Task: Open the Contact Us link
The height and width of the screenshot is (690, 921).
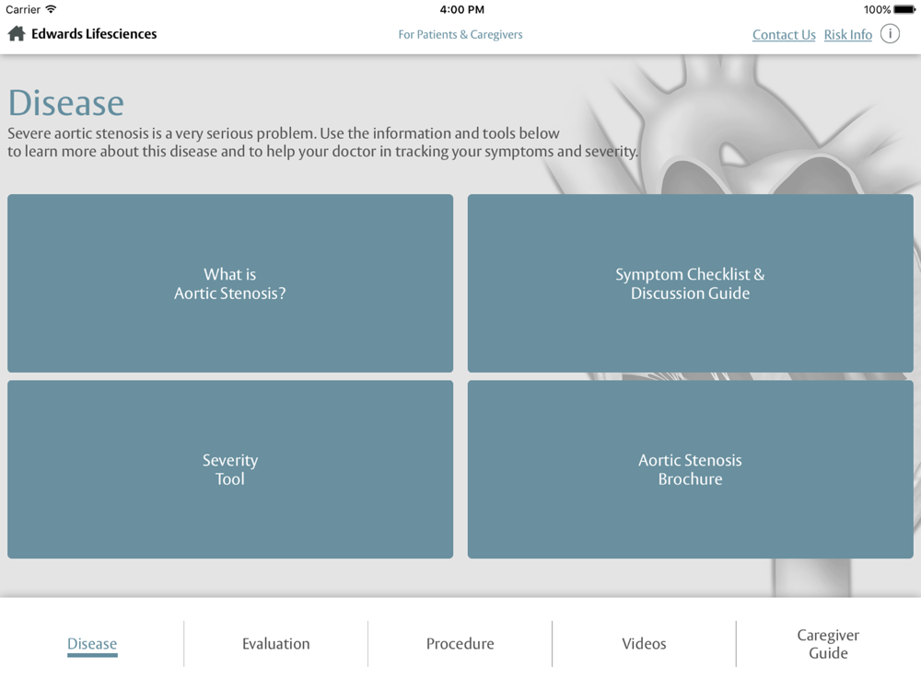Action: (x=784, y=34)
